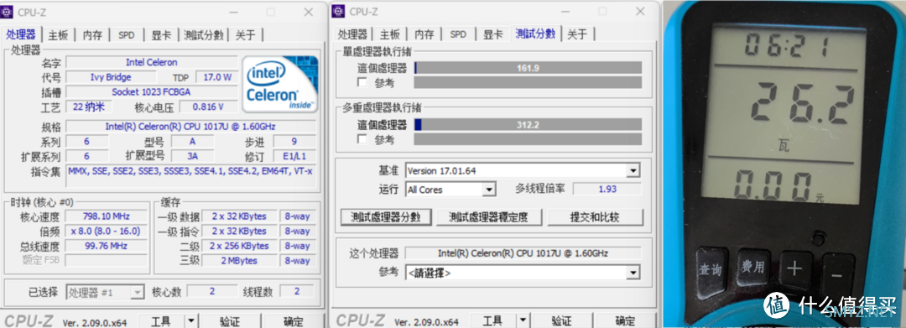Click 扩展型号 value 3A
906x328 pixels.
click(x=193, y=157)
